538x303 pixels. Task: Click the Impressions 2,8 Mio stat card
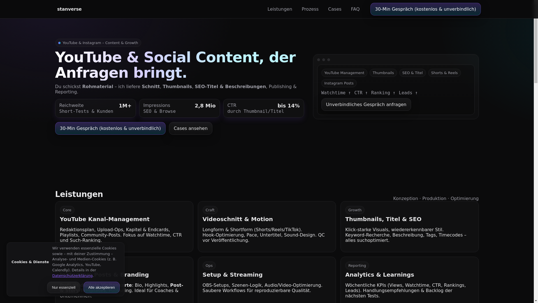coord(180,108)
